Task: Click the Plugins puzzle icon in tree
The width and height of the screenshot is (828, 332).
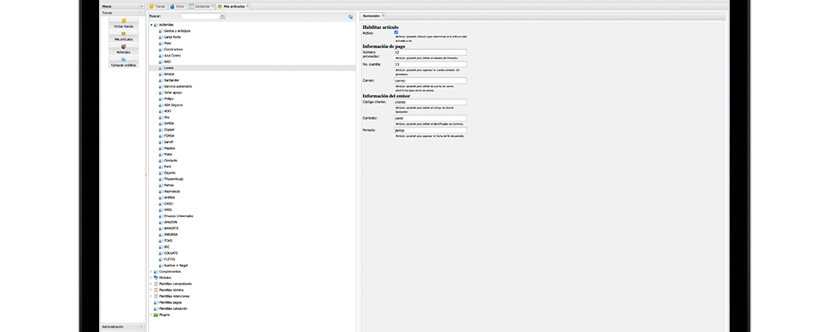Action: coord(155,315)
